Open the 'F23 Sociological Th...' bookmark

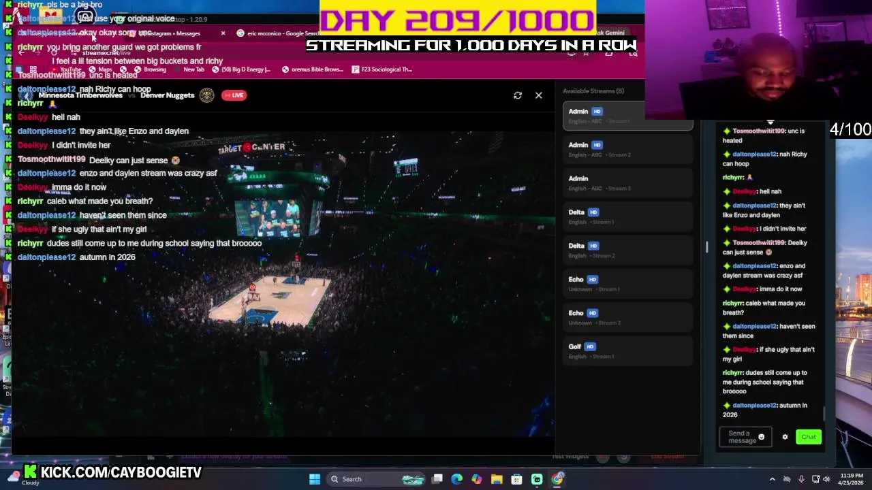pyautogui.click(x=382, y=69)
